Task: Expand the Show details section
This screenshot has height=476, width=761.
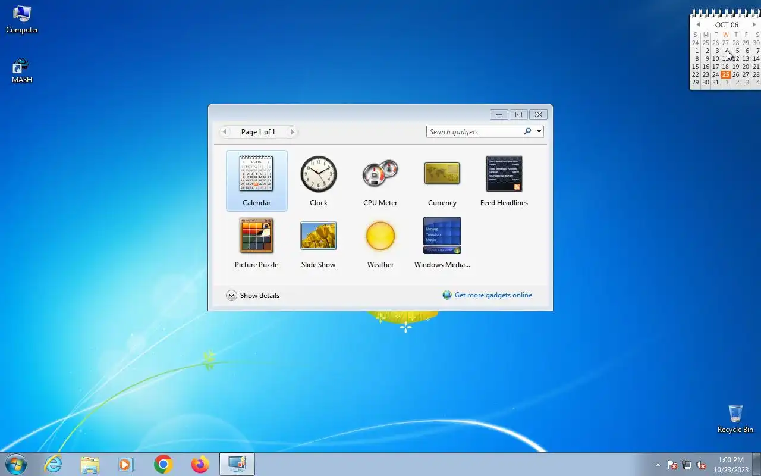Action: 253,295
